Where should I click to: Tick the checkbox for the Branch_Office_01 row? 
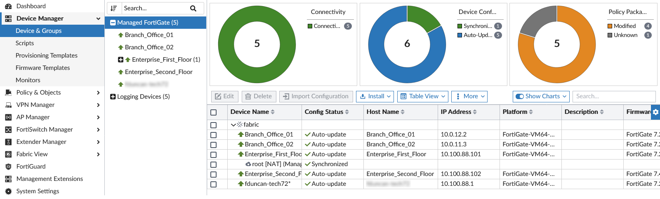pos(213,135)
